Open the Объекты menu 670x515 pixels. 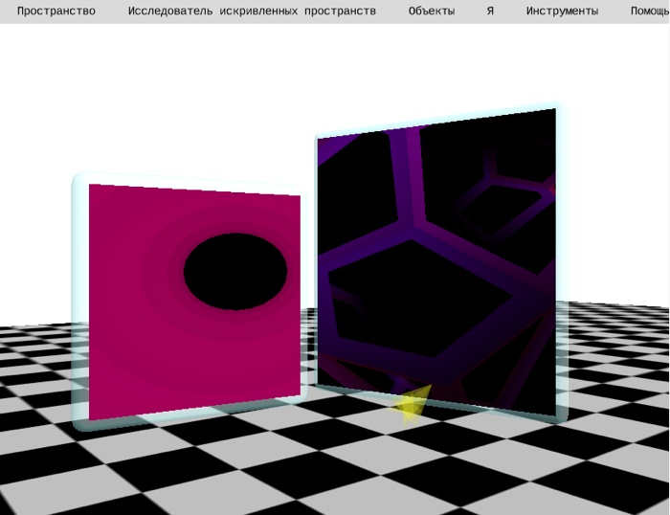pos(431,11)
